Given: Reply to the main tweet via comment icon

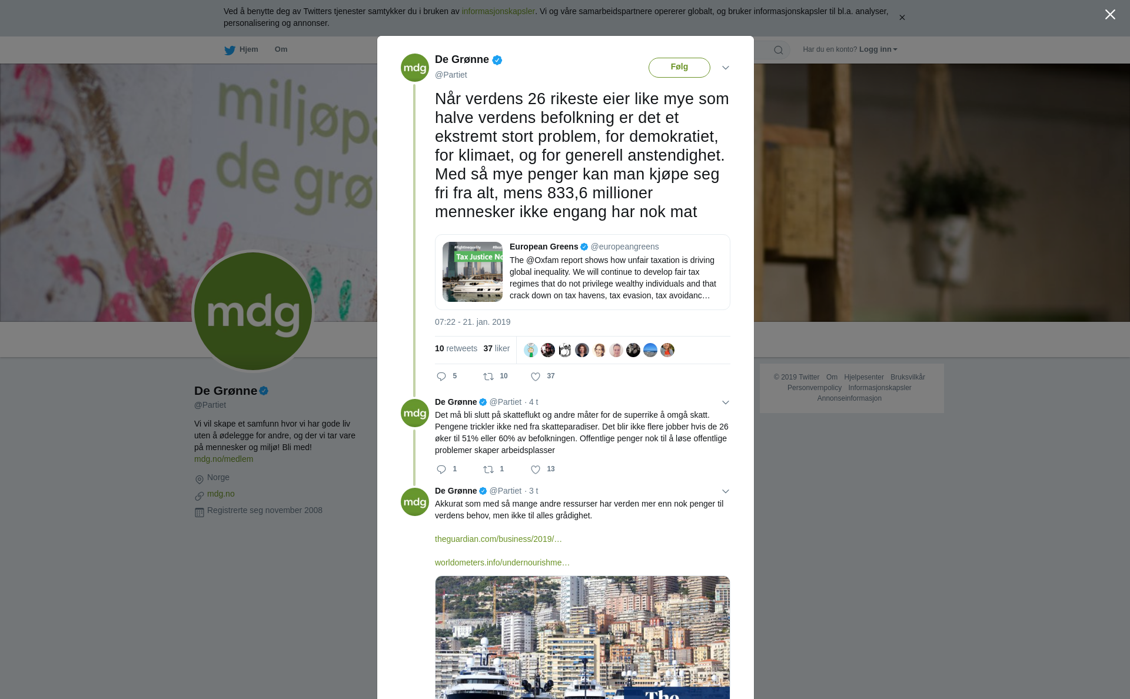Looking at the screenshot, I should [441, 377].
